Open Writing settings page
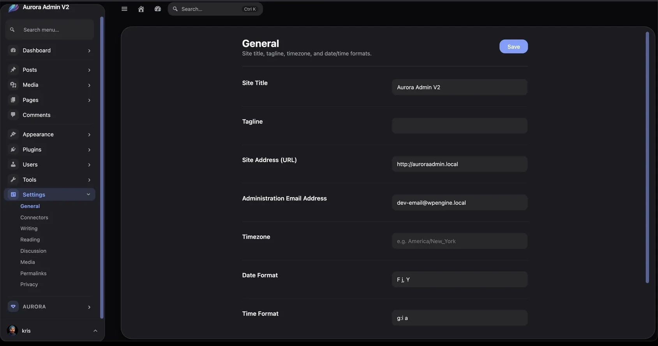Image resolution: width=658 pixels, height=346 pixels. pos(29,228)
